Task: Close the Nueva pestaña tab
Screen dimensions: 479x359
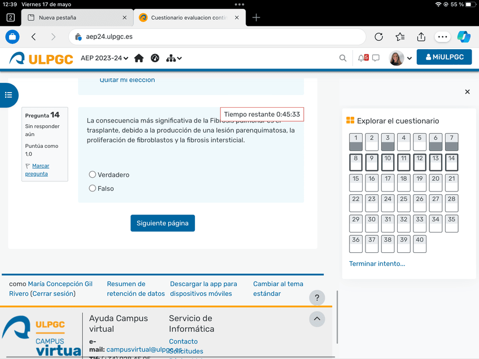Action: click(124, 17)
